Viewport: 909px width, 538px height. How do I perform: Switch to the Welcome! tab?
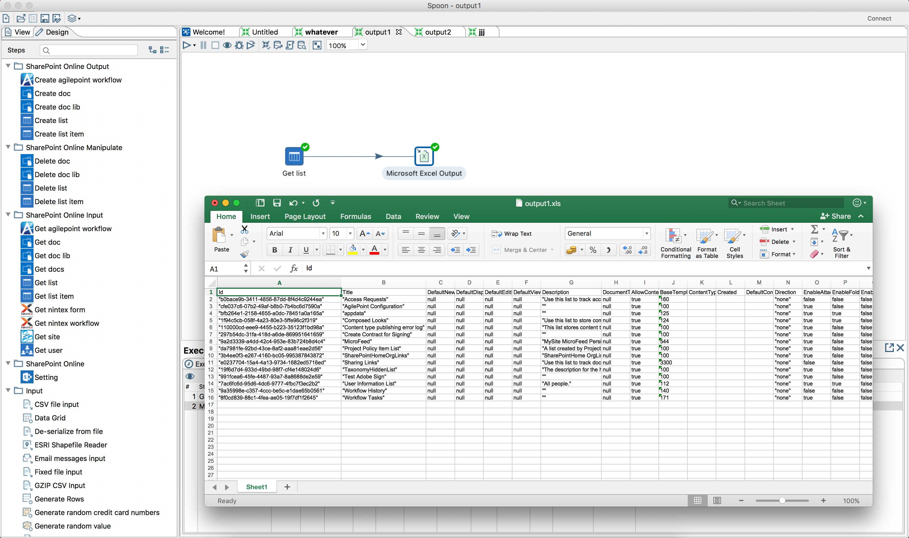pos(209,32)
